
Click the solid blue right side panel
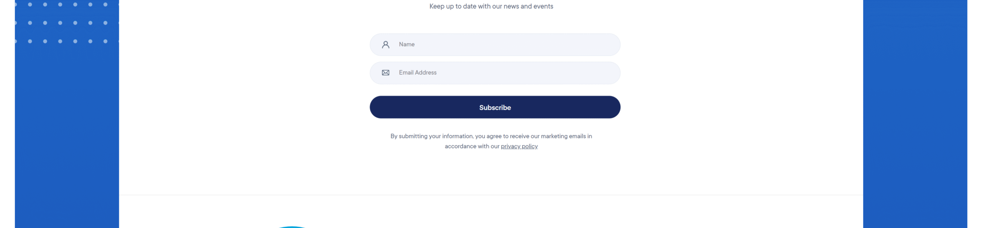915,114
